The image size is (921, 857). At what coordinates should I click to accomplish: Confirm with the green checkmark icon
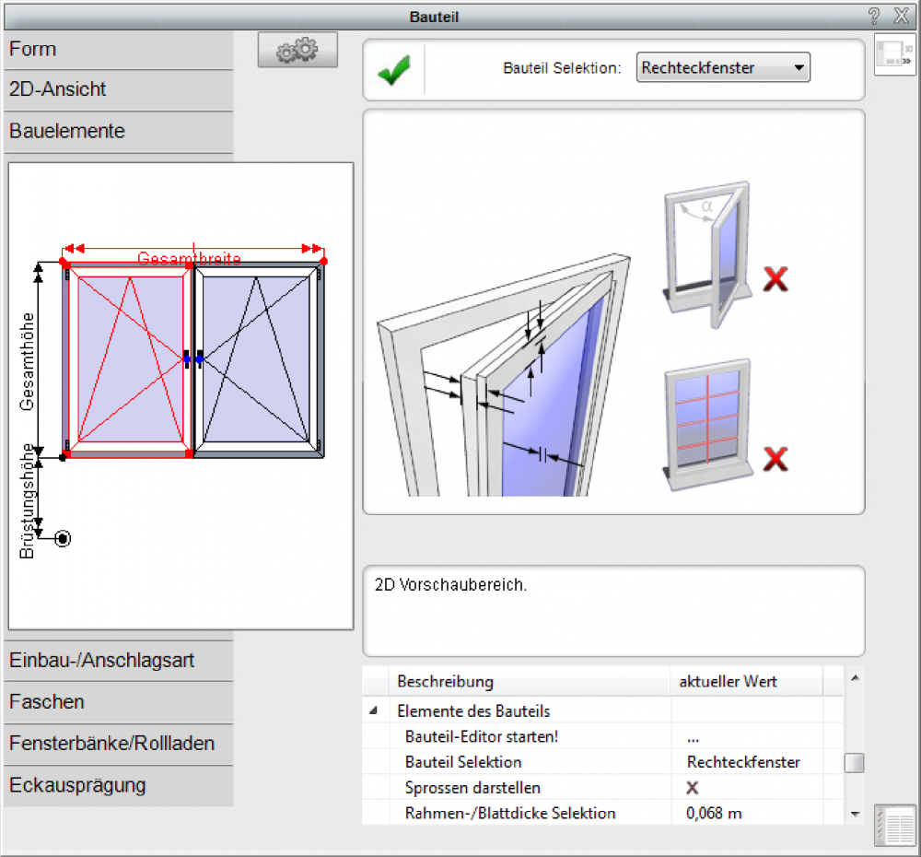(x=394, y=69)
